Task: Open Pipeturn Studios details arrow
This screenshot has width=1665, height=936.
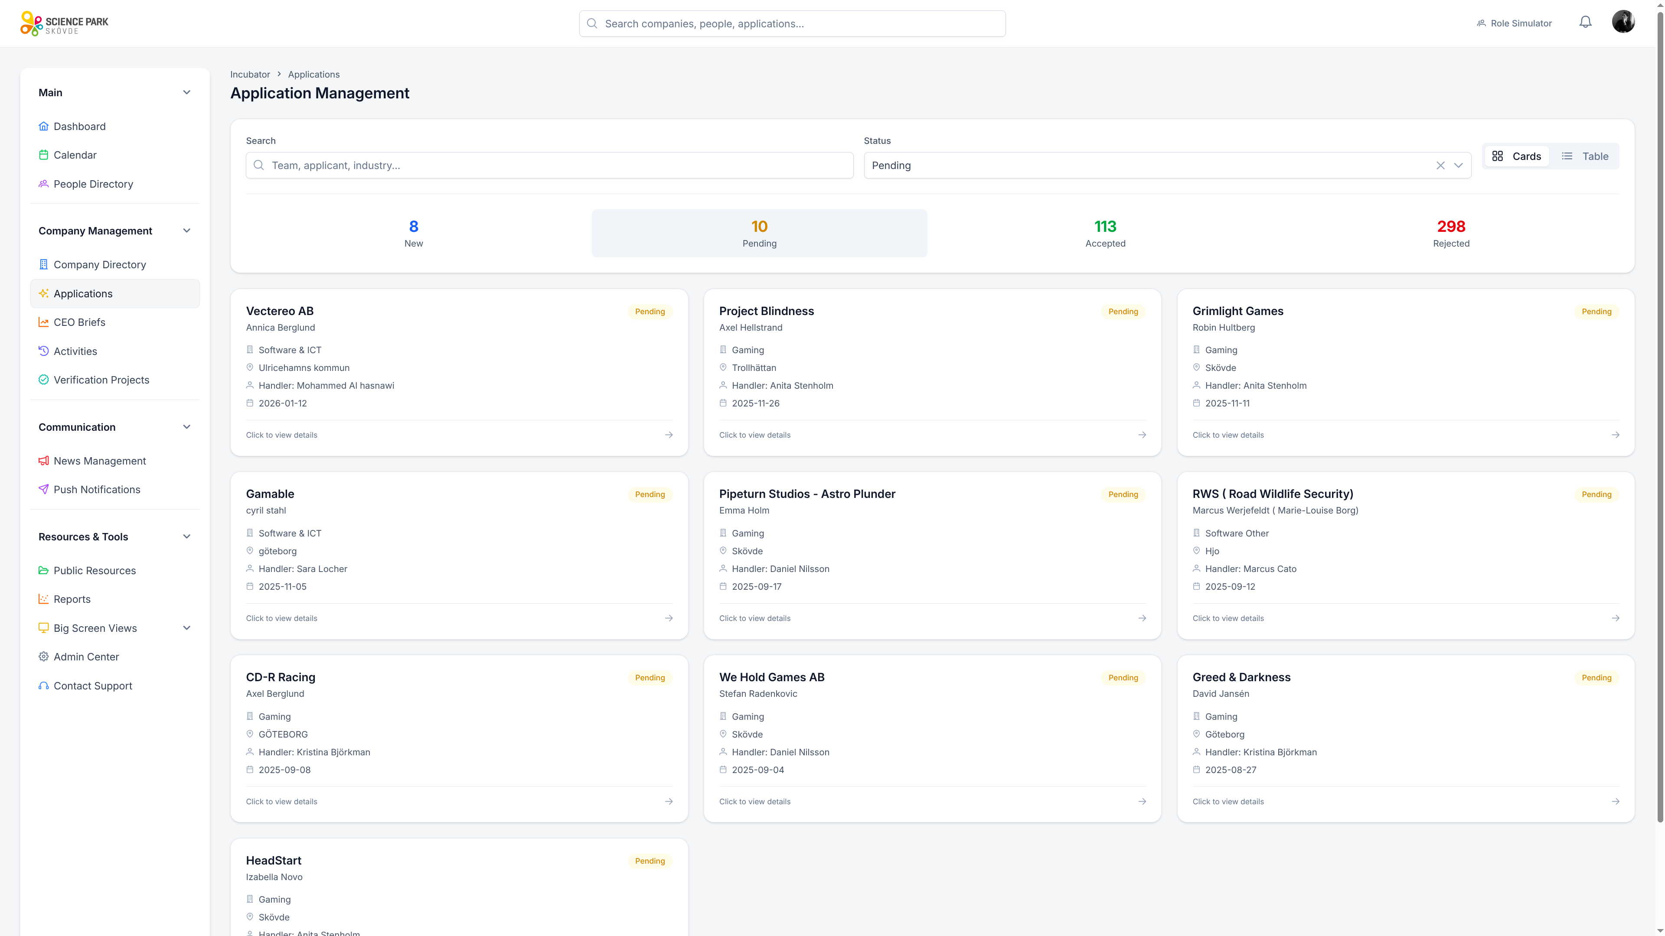Action: (1142, 618)
